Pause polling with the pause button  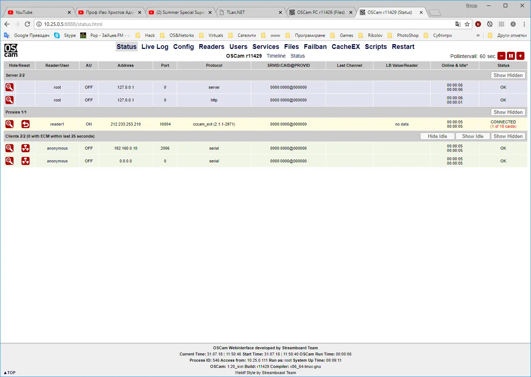tap(511, 56)
